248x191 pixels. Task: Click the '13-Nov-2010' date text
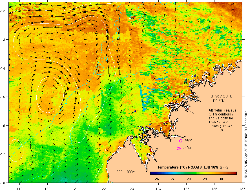click(x=220, y=96)
